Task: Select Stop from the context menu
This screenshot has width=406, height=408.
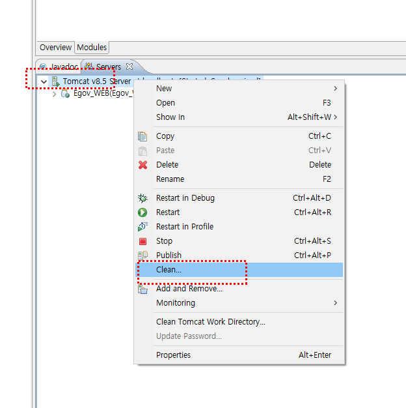Action: 239,241
